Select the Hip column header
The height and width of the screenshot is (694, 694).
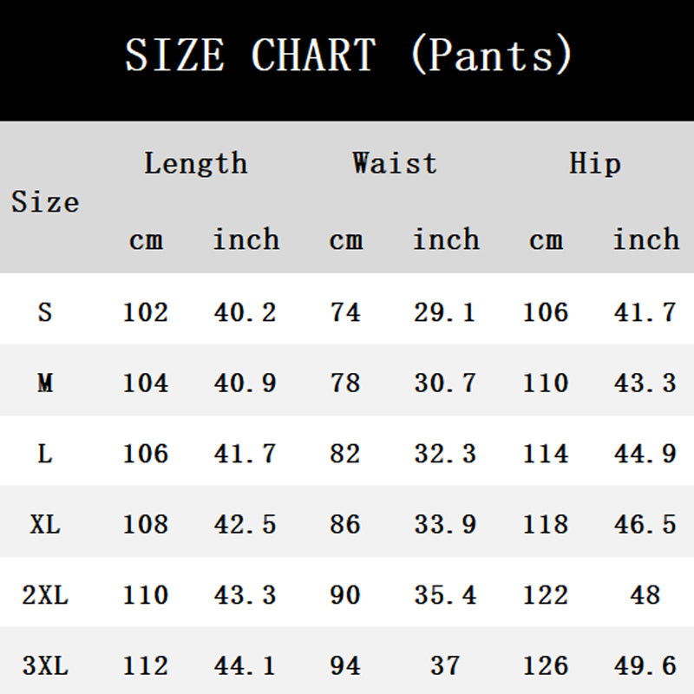(595, 163)
